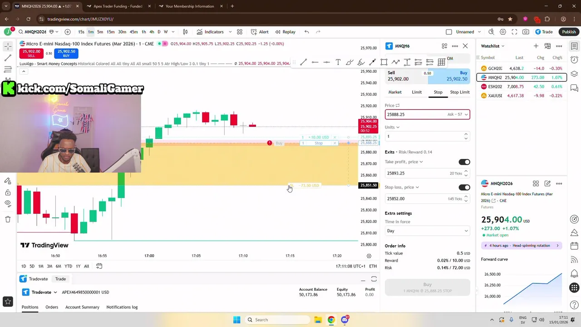Open watchlist advanced view table icon
581x327 pixels.
[x=547, y=46]
